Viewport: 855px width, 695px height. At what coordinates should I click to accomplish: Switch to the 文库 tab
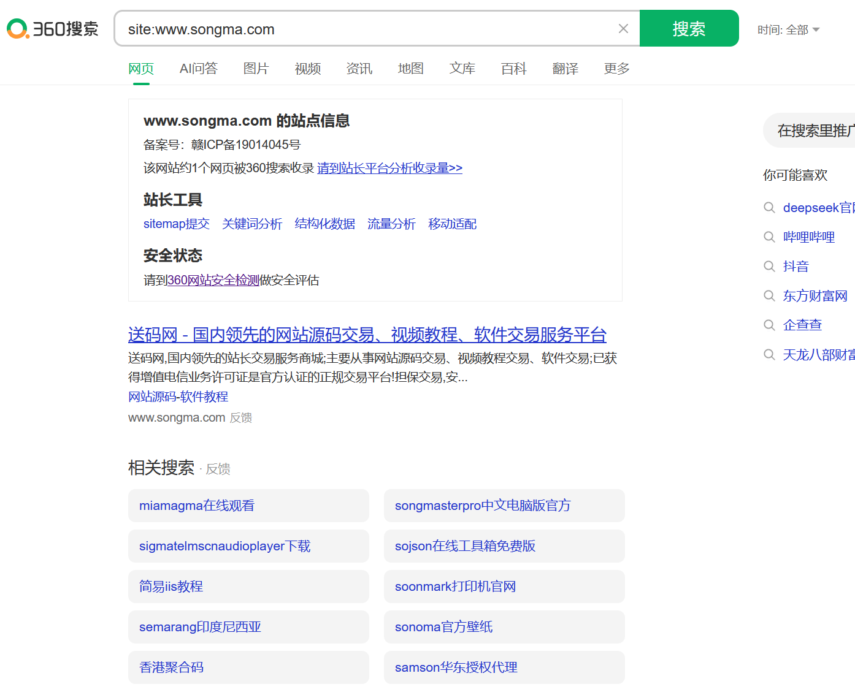pyautogui.click(x=462, y=69)
